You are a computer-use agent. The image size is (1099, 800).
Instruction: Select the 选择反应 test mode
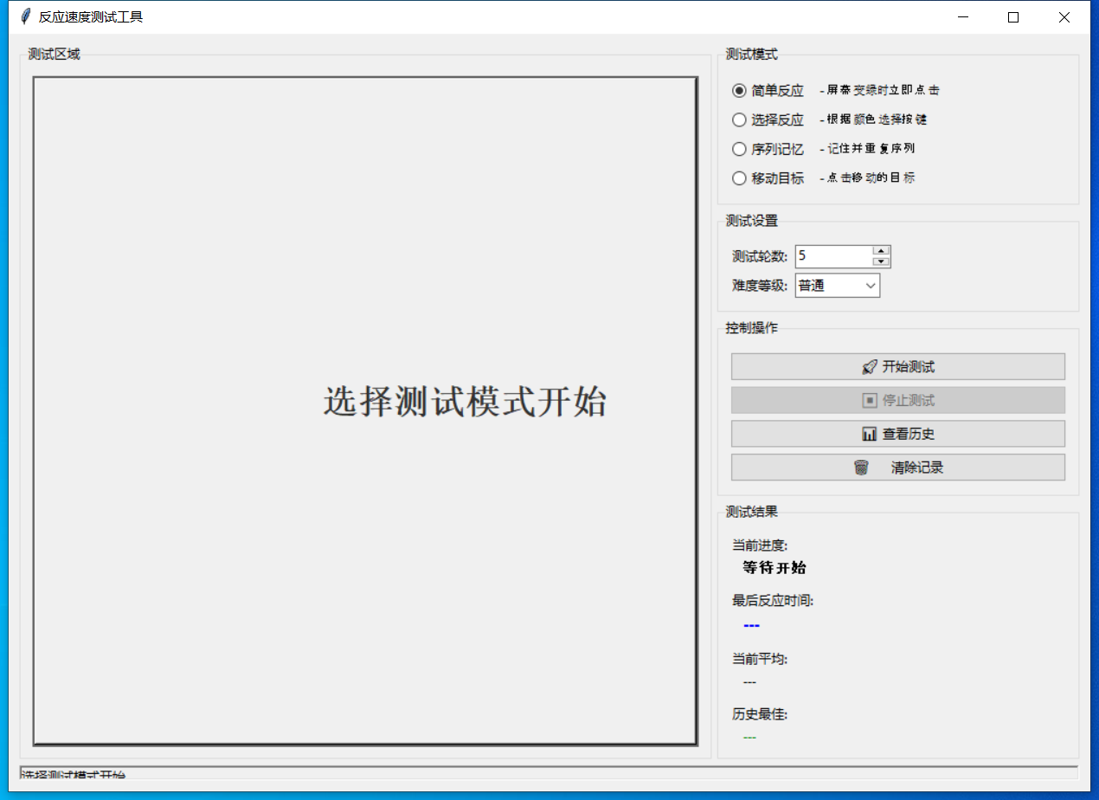768,120
